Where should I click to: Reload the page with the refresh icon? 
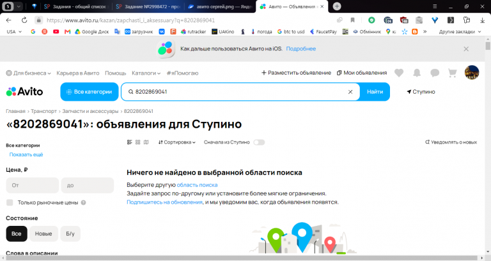(24, 20)
